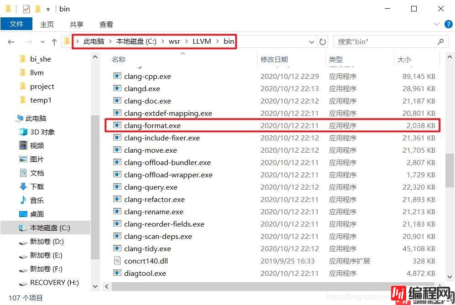The height and width of the screenshot is (305, 455).
Task: Collapse the ribbon using the chevron arrow
Action: pos(437,24)
